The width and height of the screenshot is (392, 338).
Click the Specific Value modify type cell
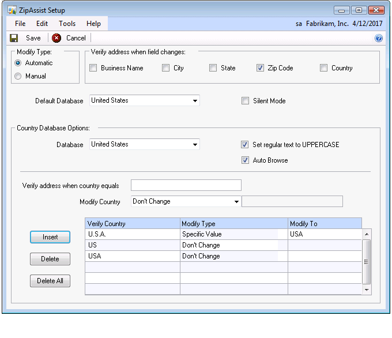pyautogui.click(x=233, y=234)
